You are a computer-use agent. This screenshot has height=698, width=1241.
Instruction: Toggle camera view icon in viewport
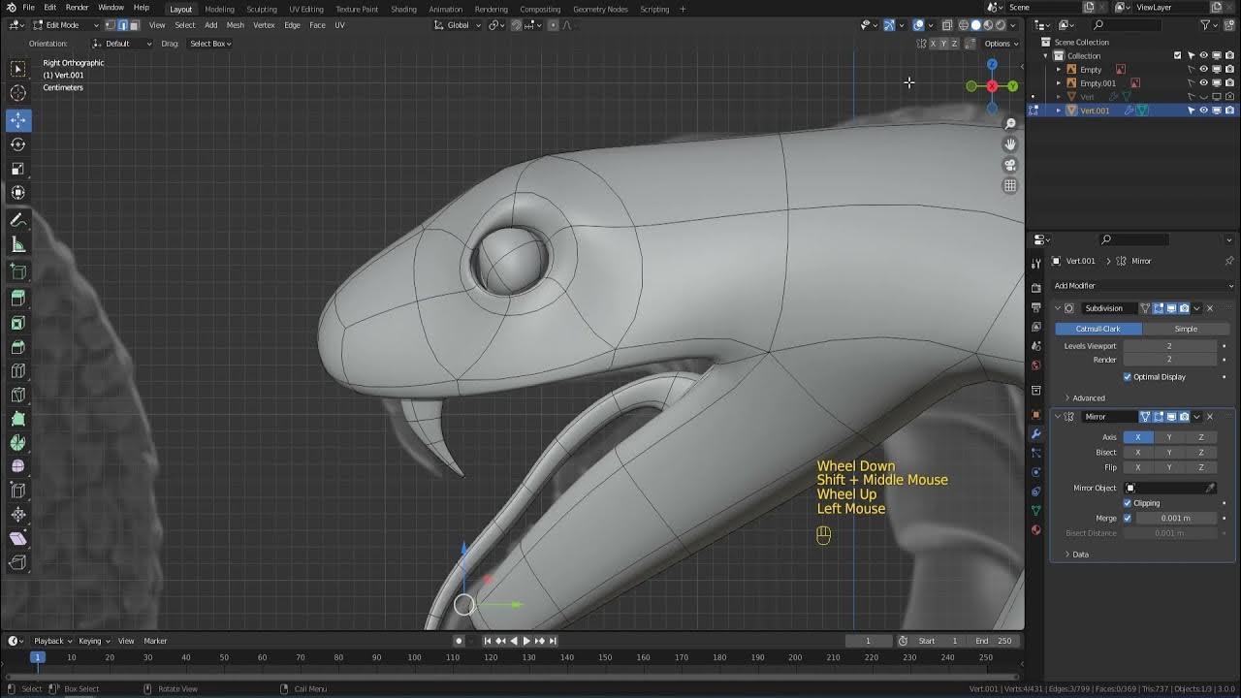pyautogui.click(x=1010, y=165)
